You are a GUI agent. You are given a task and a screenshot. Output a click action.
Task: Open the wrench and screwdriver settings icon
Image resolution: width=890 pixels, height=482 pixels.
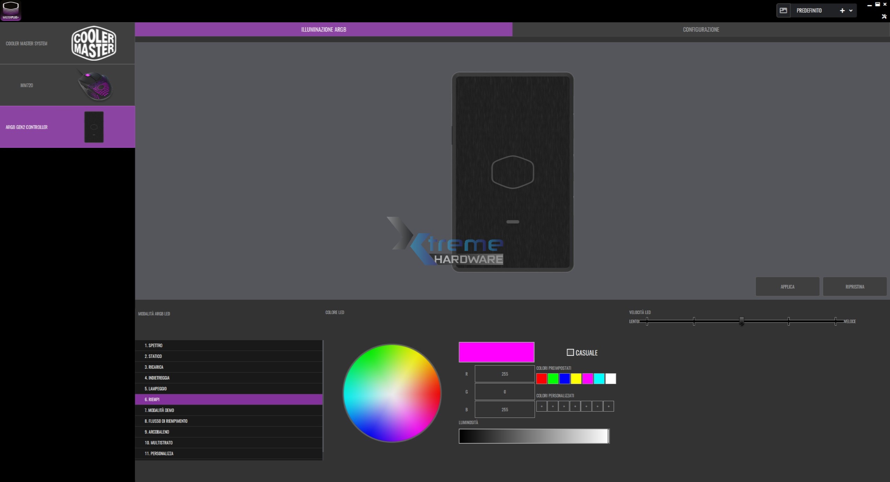[x=884, y=16]
